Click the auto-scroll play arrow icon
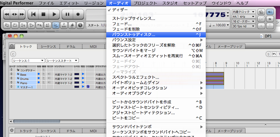The image size is (280, 137). coord(261,19)
